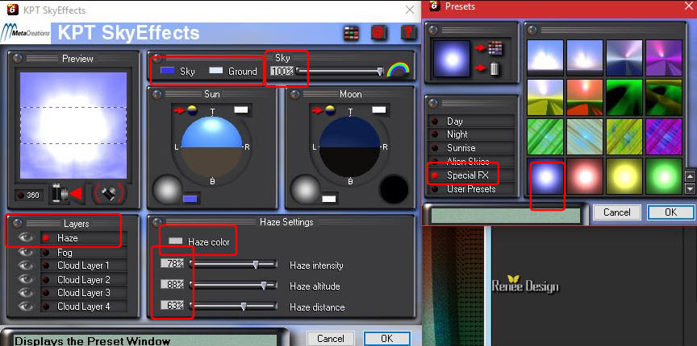Select the green glow preset thumbnail
The image size is (697, 346).
(x=664, y=176)
